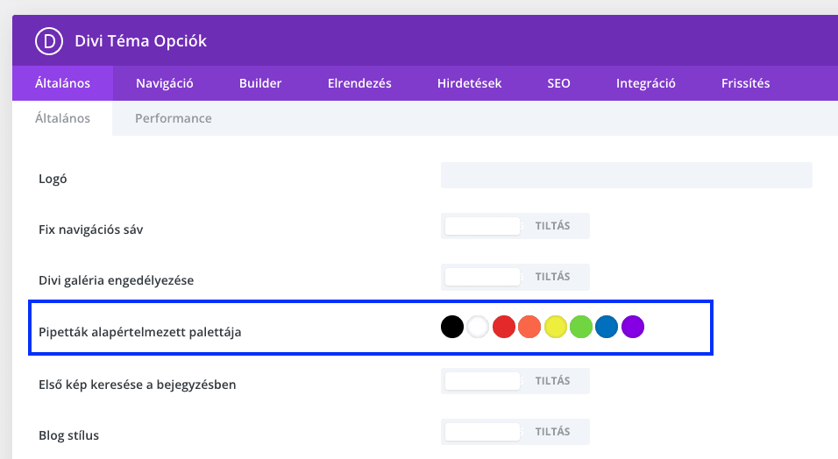The image size is (838, 459).
Task: Toggle Divi galéria engedélyezése switch
Action: click(x=515, y=277)
